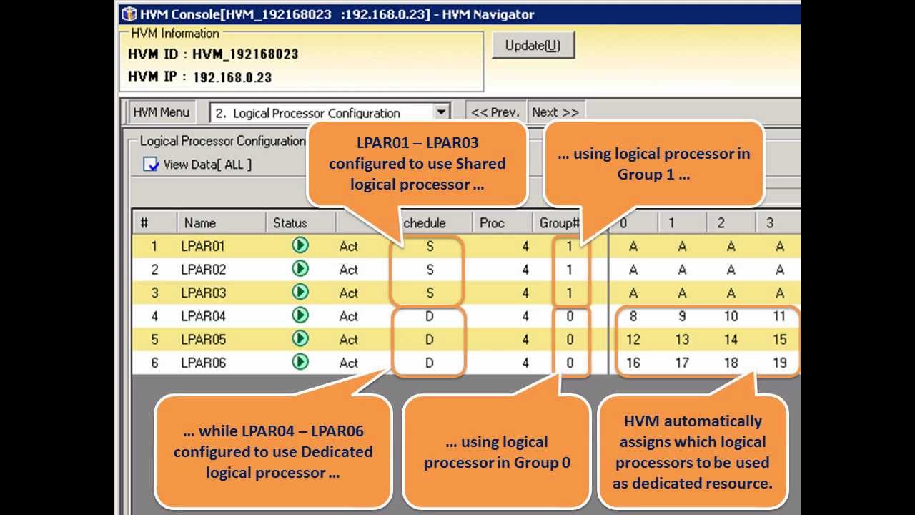Click the HVM ID value HVM_192168023
The image size is (915, 515).
[x=245, y=54]
